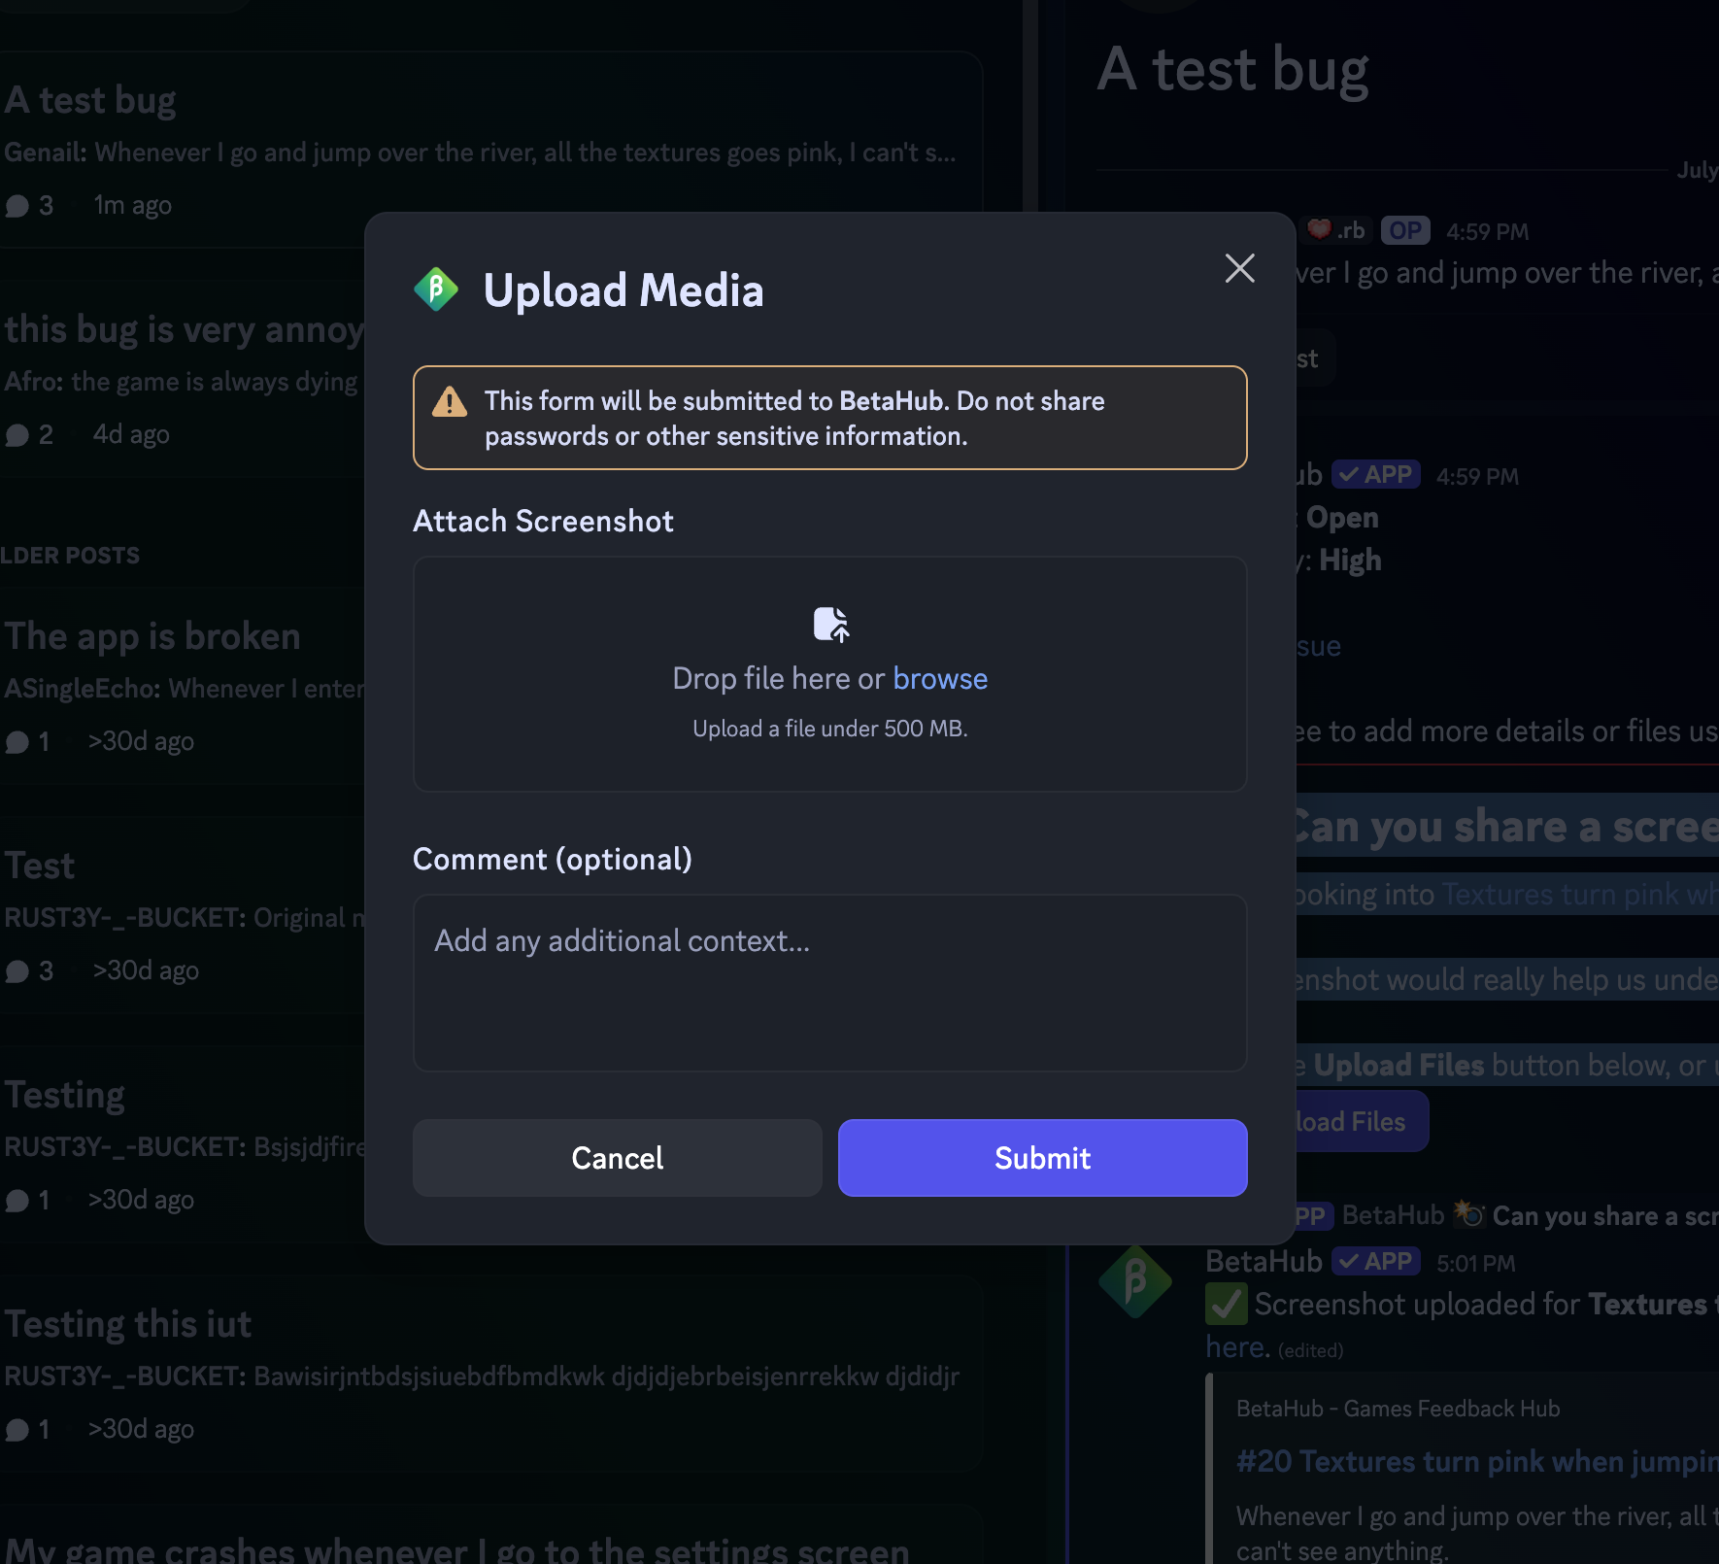This screenshot has width=1719, height=1564.
Task: Click the 'Open' status text in thread
Action: point(1342,518)
